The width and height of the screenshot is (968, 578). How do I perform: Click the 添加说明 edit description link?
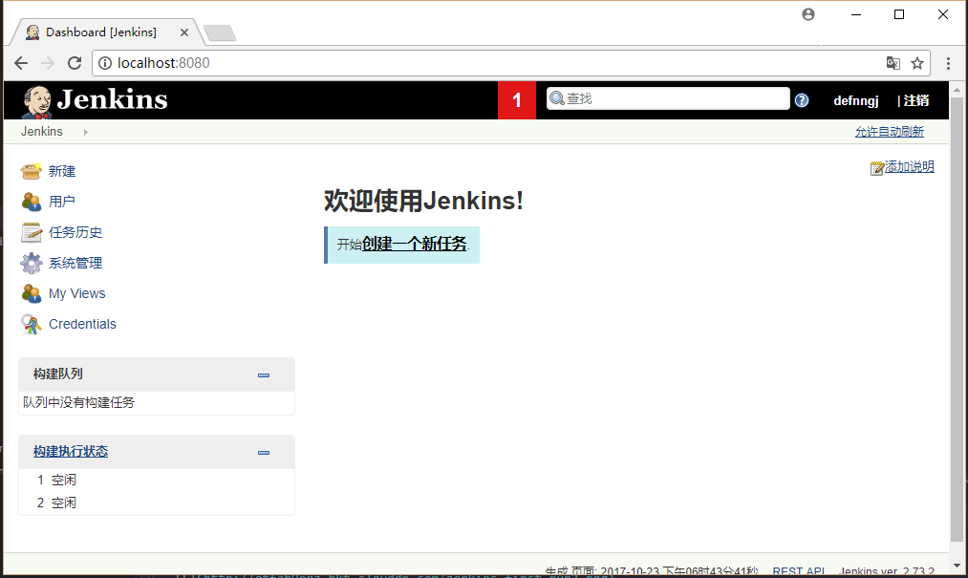point(910,167)
